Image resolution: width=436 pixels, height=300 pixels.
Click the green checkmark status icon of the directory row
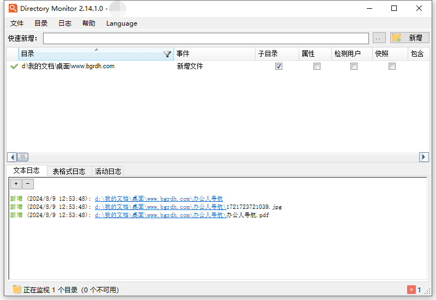[14, 67]
